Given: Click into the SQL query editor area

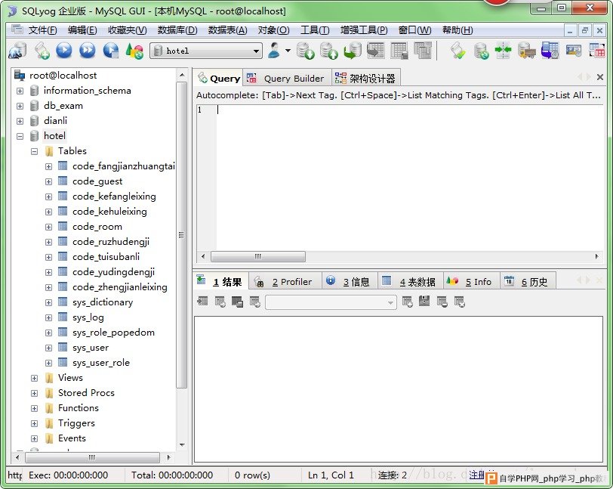Looking at the screenshot, I should (x=408, y=177).
